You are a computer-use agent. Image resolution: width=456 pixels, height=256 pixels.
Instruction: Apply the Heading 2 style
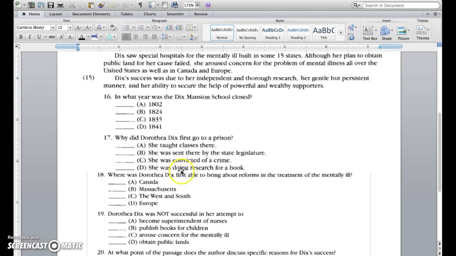coord(298,32)
